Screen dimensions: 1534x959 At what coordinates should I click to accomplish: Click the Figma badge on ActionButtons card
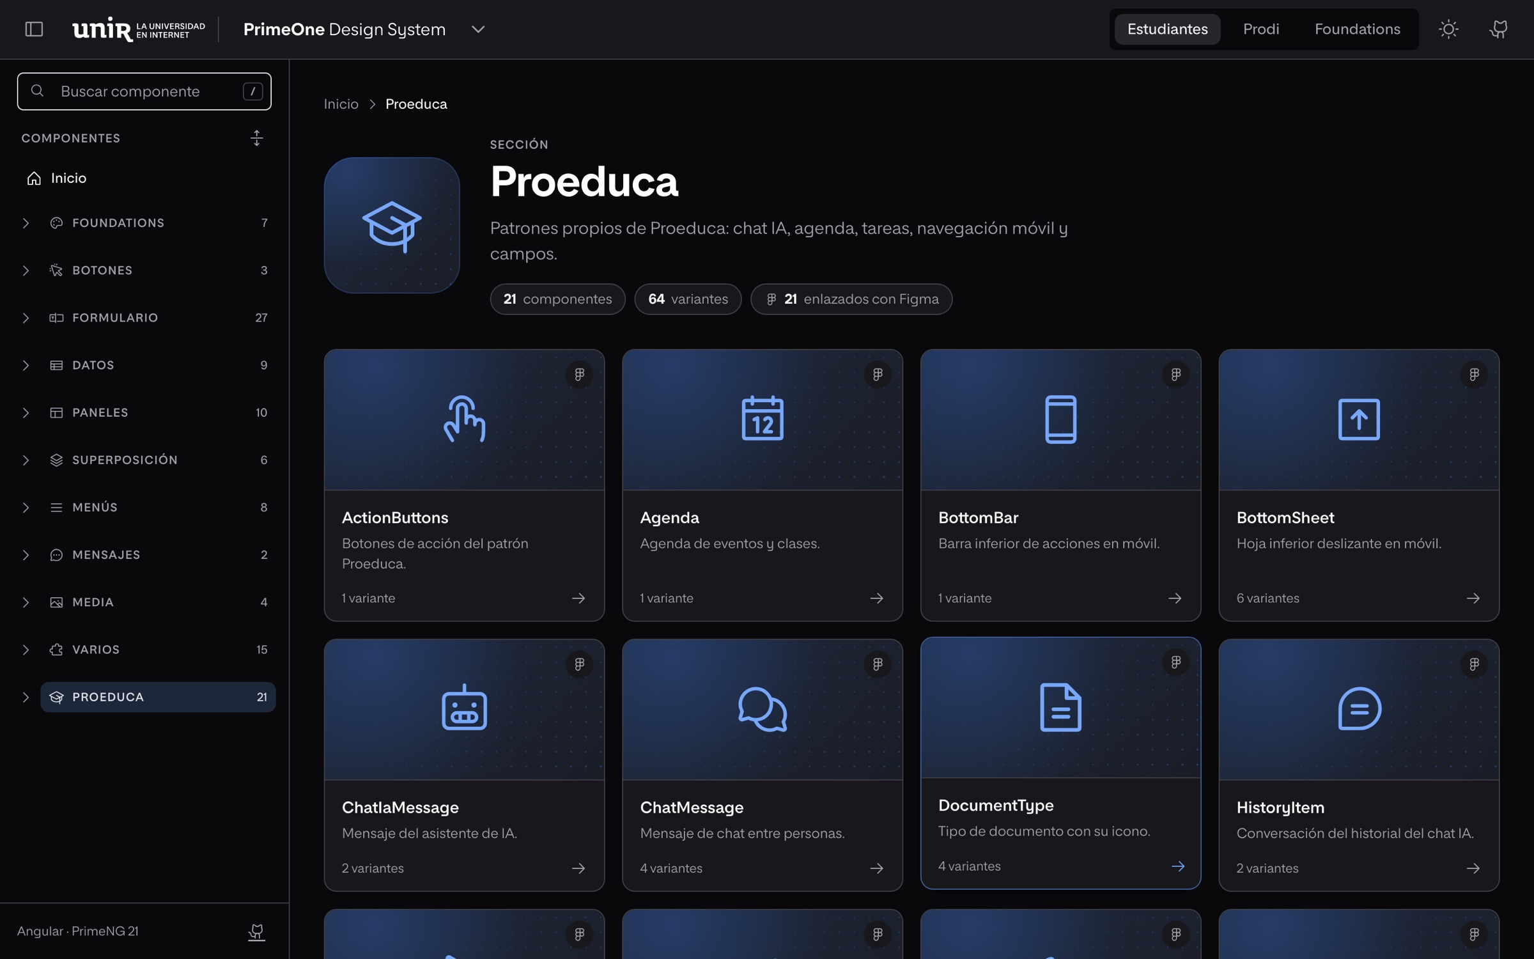(579, 375)
